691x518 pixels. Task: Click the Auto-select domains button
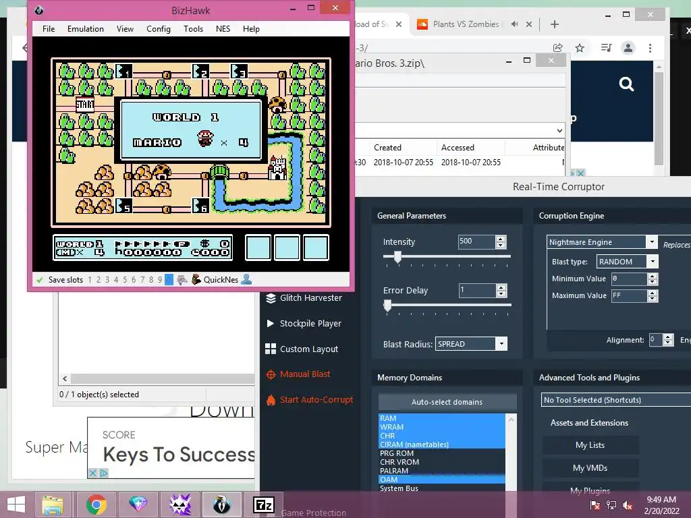point(447,402)
